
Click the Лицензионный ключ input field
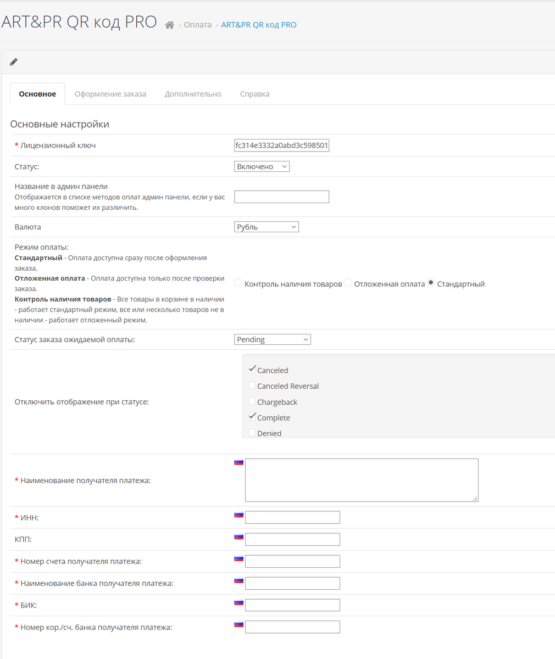(281, 146)
